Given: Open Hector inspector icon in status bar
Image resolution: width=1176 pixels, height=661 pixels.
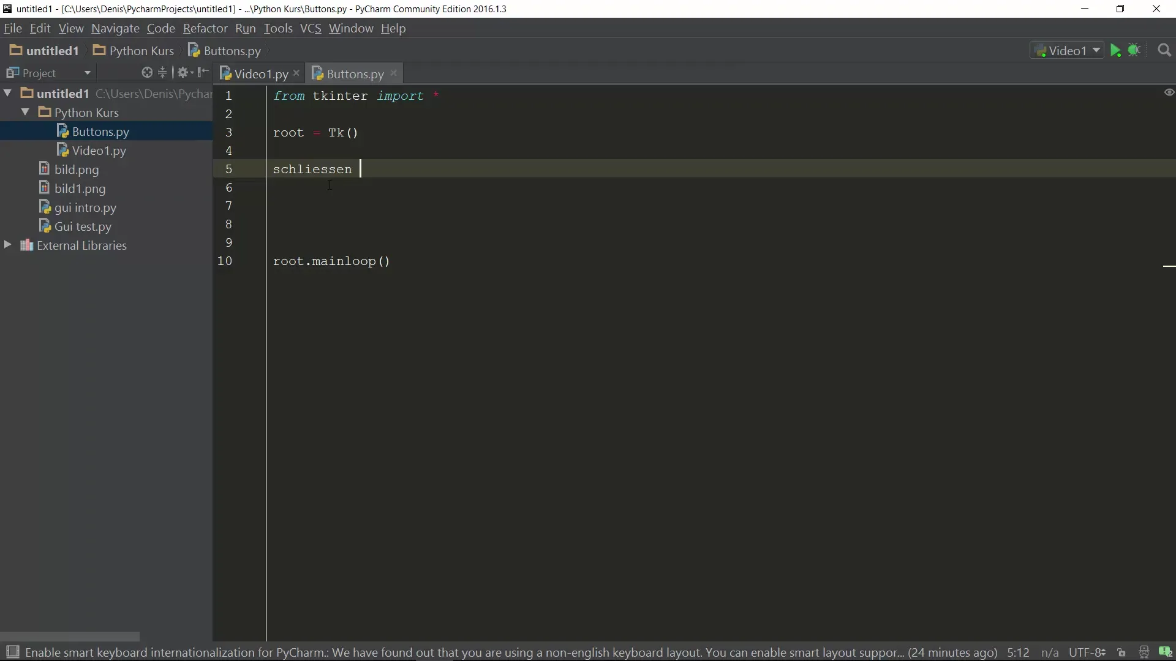Looking at the screenshot, I should click(1144, 652).
